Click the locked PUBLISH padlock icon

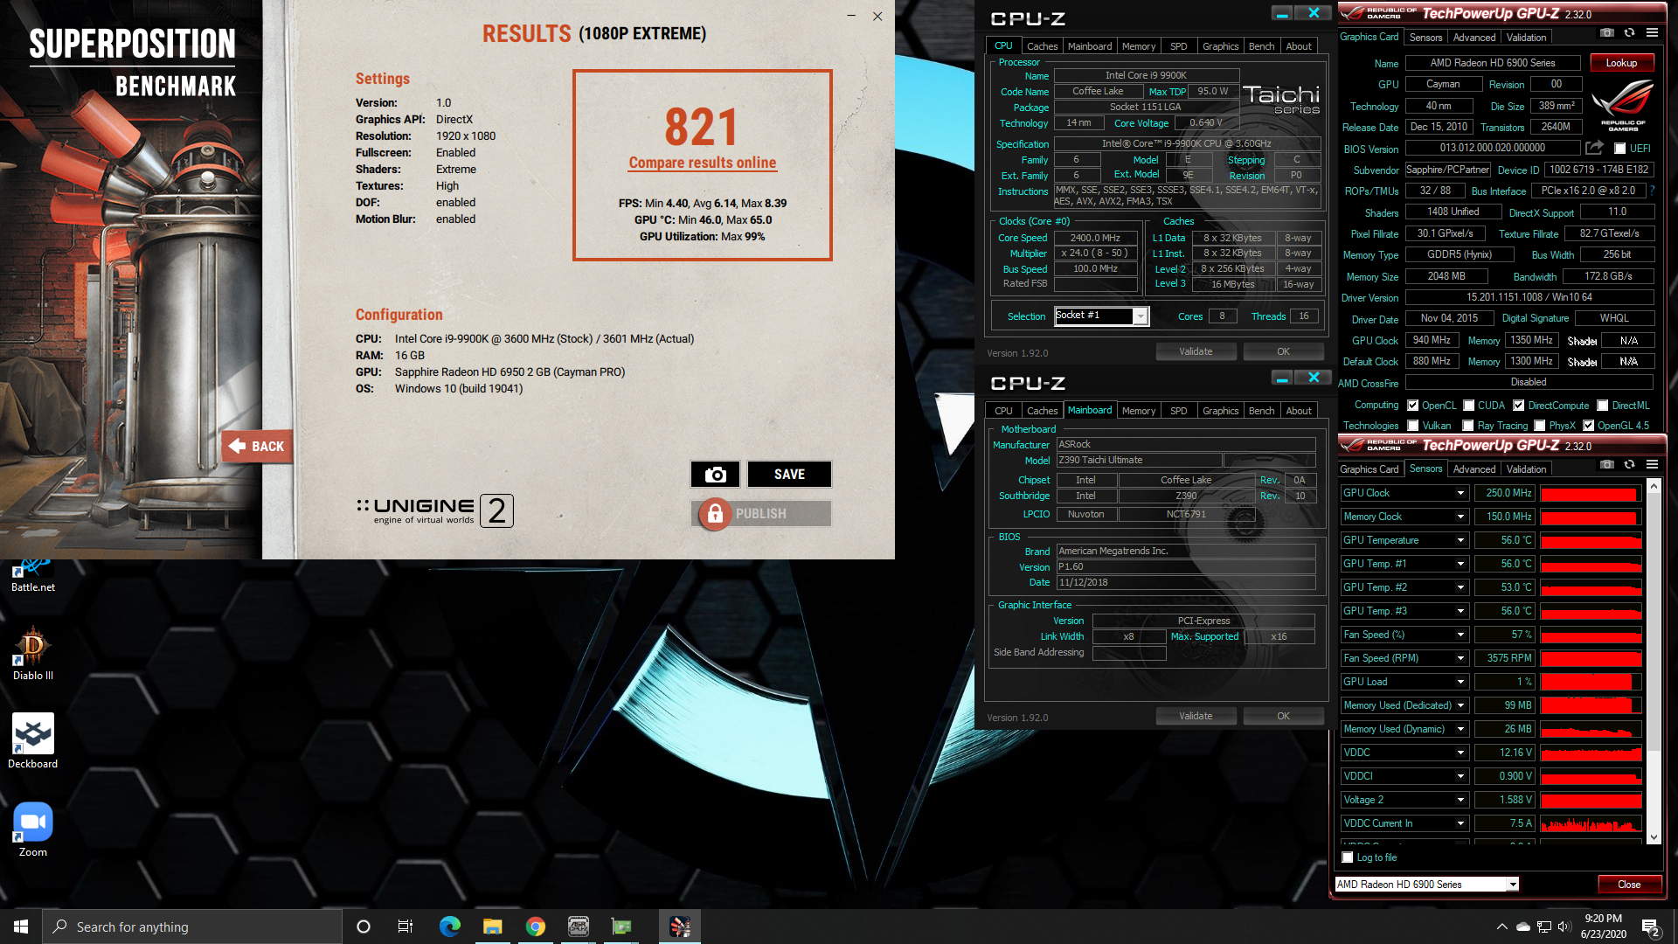click(x=715, y=514)
